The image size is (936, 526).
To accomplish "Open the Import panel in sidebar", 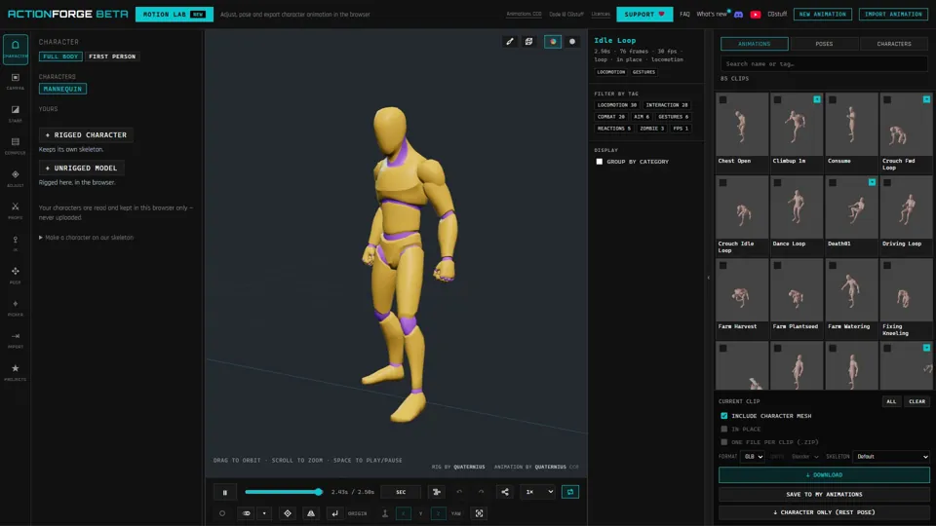I will tap(16, 340).
